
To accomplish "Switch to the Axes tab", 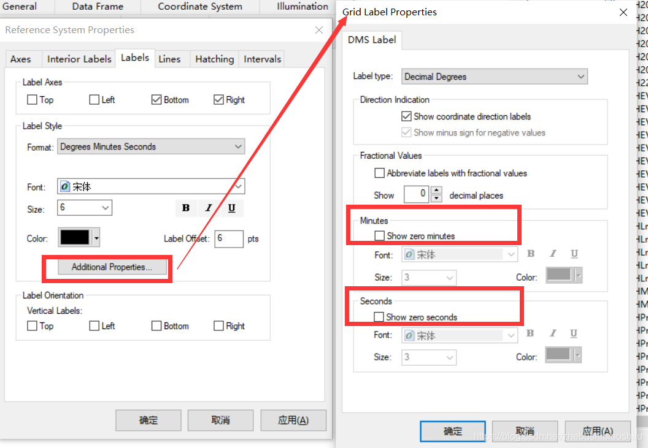I will [x=21, y=59].
